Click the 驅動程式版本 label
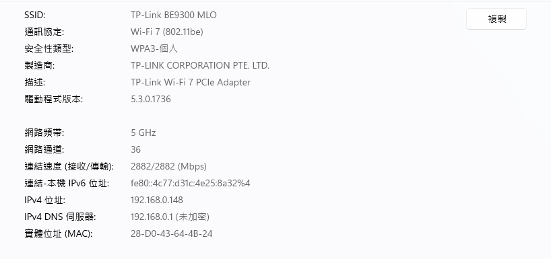551x259 pixels. pyautogui.click(x=53, y=100)
